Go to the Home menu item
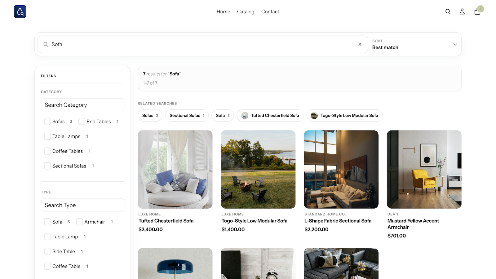This screenshot has width=496, height=279. (224, 11)
